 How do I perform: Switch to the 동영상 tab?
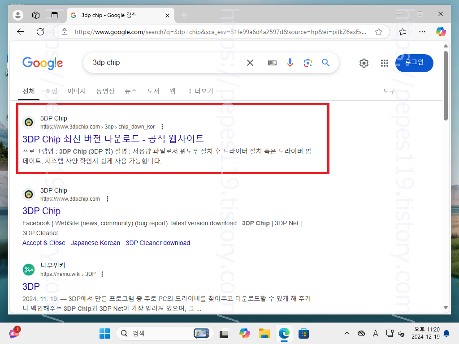tap(105, 91)
